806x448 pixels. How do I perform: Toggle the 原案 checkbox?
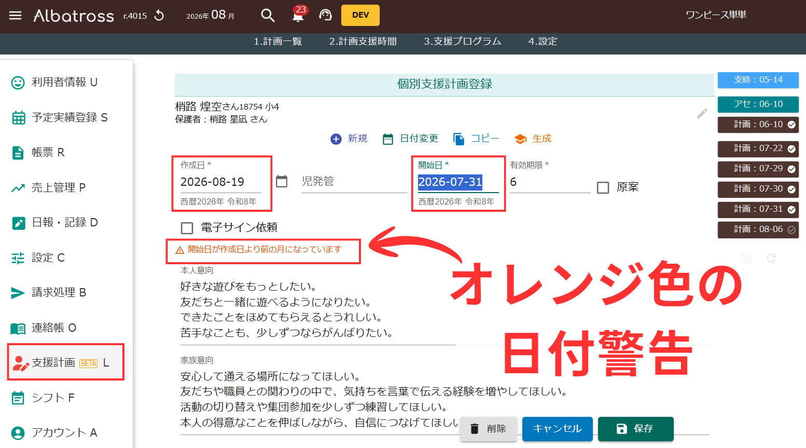(x=603, y=187)
